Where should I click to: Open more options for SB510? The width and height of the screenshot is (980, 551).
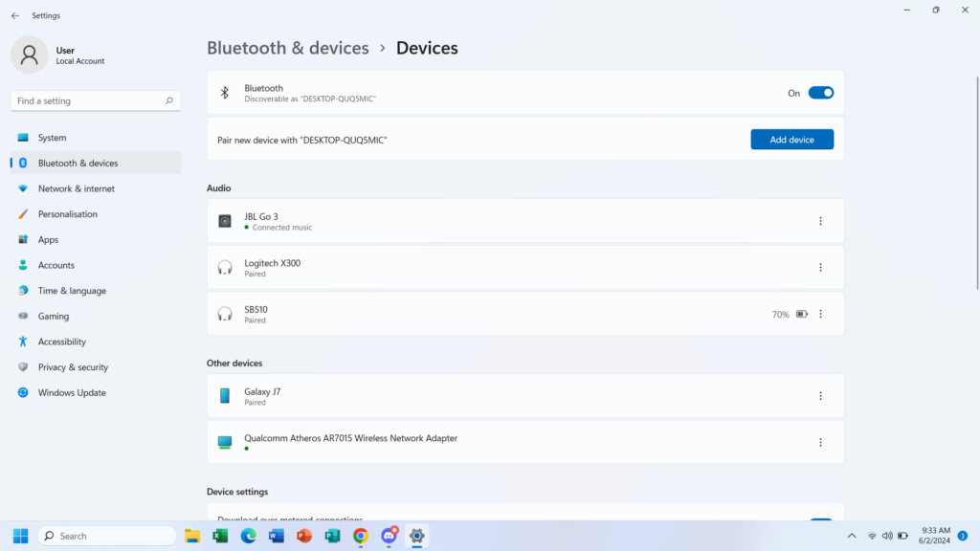tap(820, 314)
